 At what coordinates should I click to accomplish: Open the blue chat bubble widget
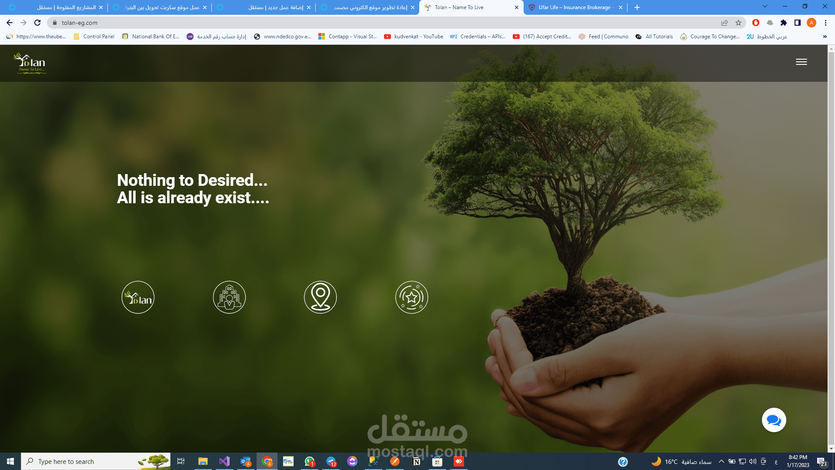774,420
